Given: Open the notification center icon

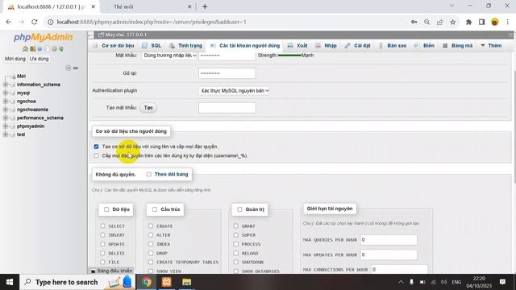Looking at the screenshot, I should click(x=502, y=282).
